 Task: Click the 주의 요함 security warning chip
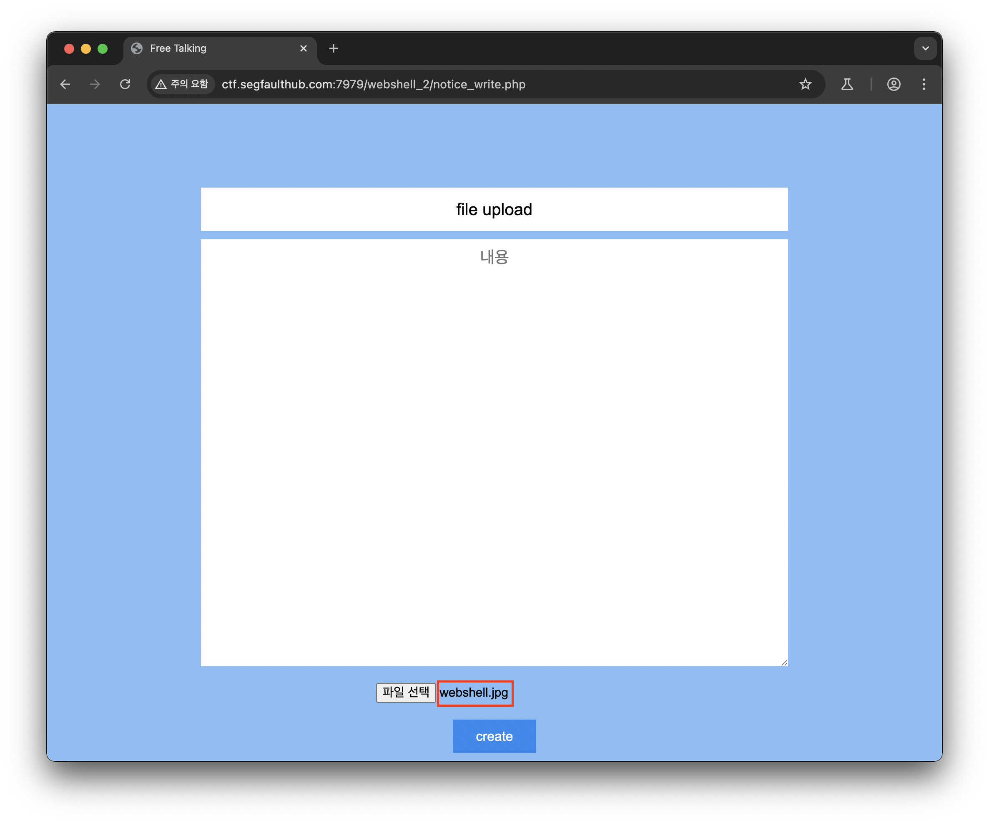coord(182,84)
